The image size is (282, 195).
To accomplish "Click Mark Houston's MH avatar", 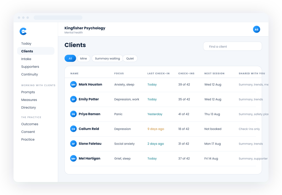I will pos(73,84).
